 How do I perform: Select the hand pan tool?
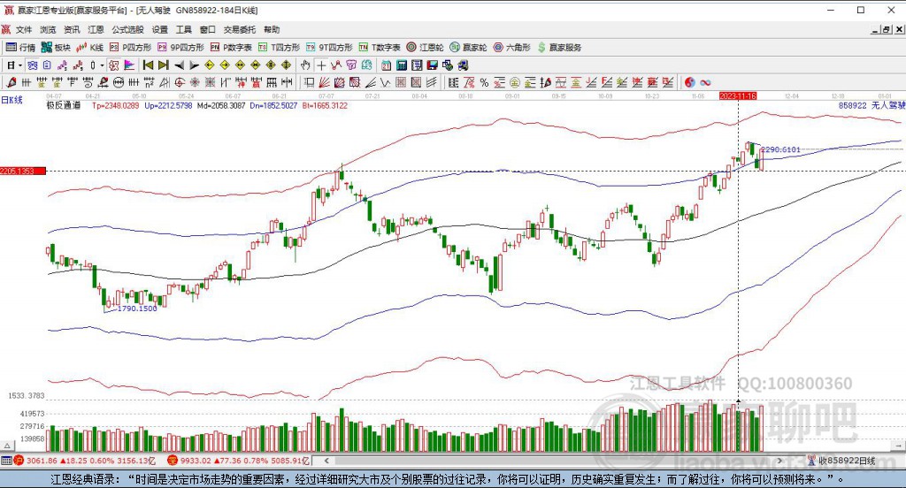[x=305, y=65]
